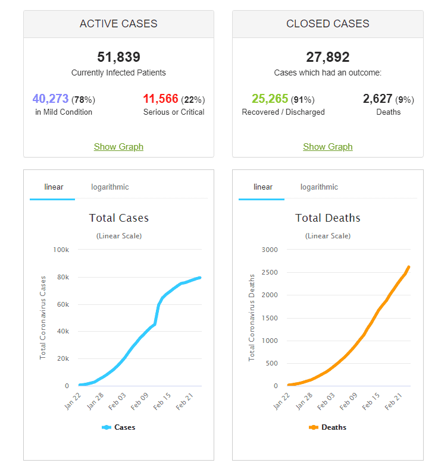
Task: Click the 2,627 deaths figure
Action: click(x=377, y=99)
